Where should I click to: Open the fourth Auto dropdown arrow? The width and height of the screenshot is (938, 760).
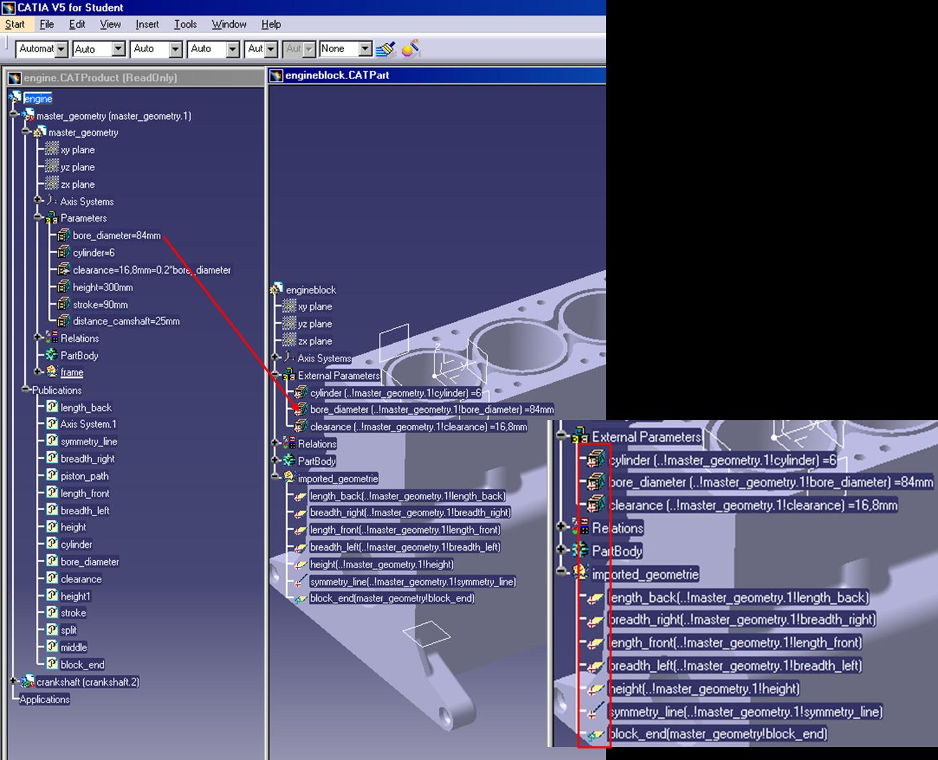(x=232, y=49)
